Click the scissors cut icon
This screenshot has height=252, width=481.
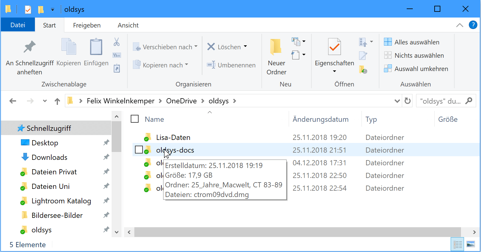point(117,42)
